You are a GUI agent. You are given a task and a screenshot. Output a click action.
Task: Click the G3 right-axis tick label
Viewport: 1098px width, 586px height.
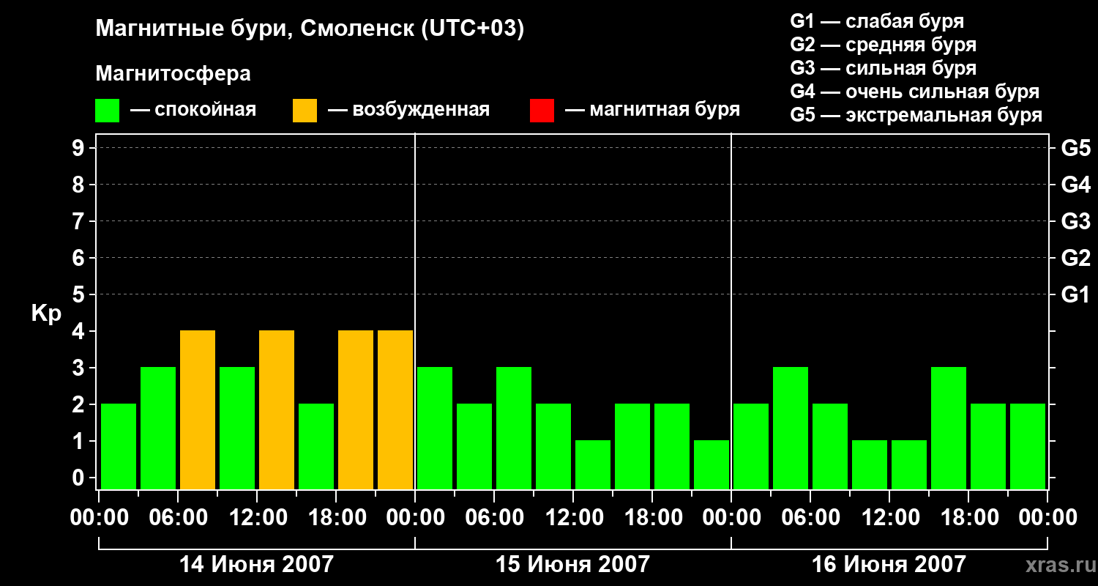coord(1076,221)
